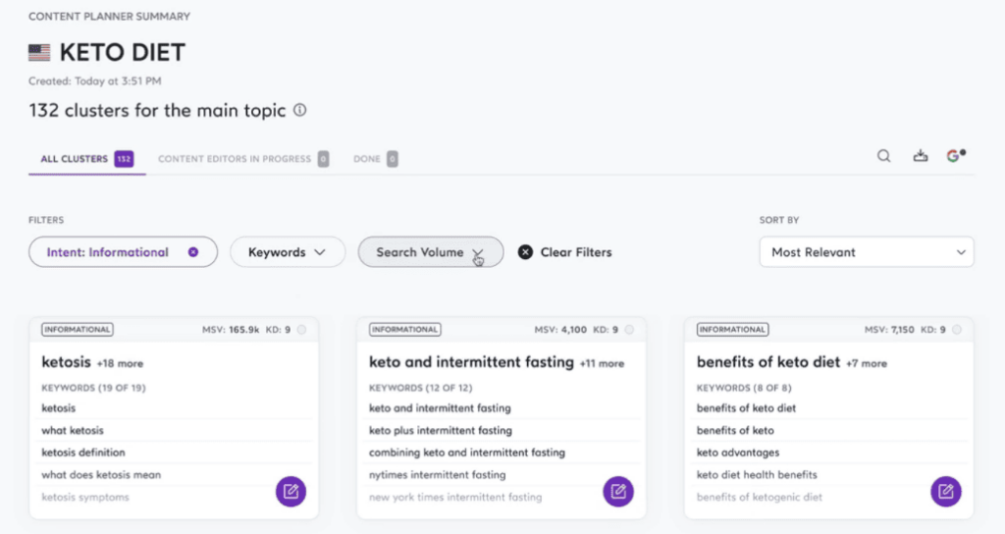Click 'Keywords (19 of 19)' label
The height and width of the screenshot is (534, 1005).
(x=93, y=388)
